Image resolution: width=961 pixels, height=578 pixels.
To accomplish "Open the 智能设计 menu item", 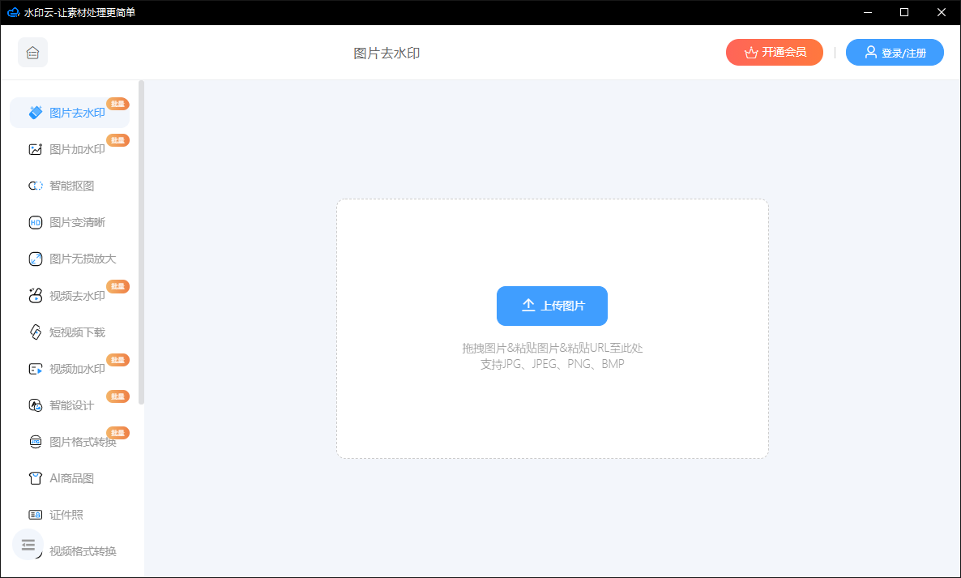I will tap(71, 405).
